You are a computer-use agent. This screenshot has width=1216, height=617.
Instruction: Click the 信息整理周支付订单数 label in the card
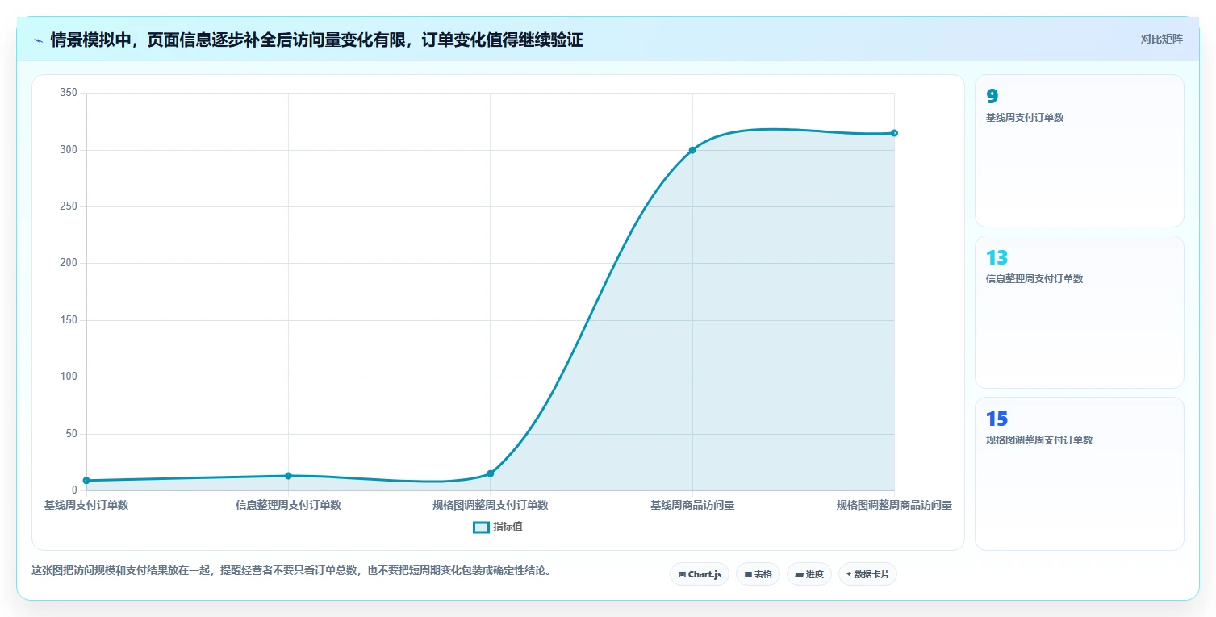tap(1034, 279)
